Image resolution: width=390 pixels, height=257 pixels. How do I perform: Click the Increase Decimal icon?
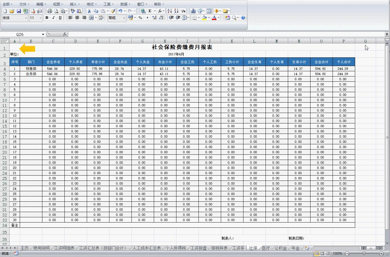point(154,18)
